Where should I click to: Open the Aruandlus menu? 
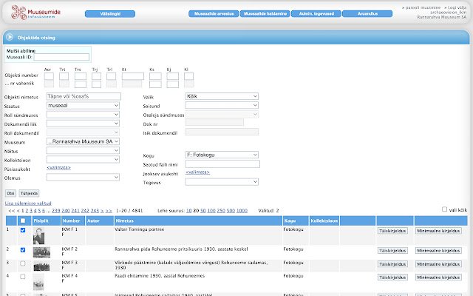367,13
